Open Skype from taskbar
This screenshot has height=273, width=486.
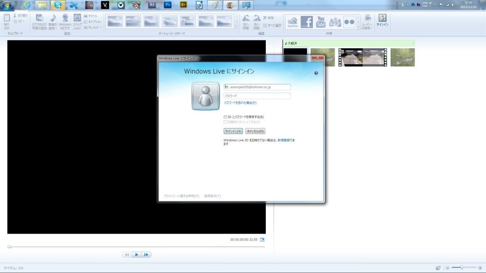[58, 5]
